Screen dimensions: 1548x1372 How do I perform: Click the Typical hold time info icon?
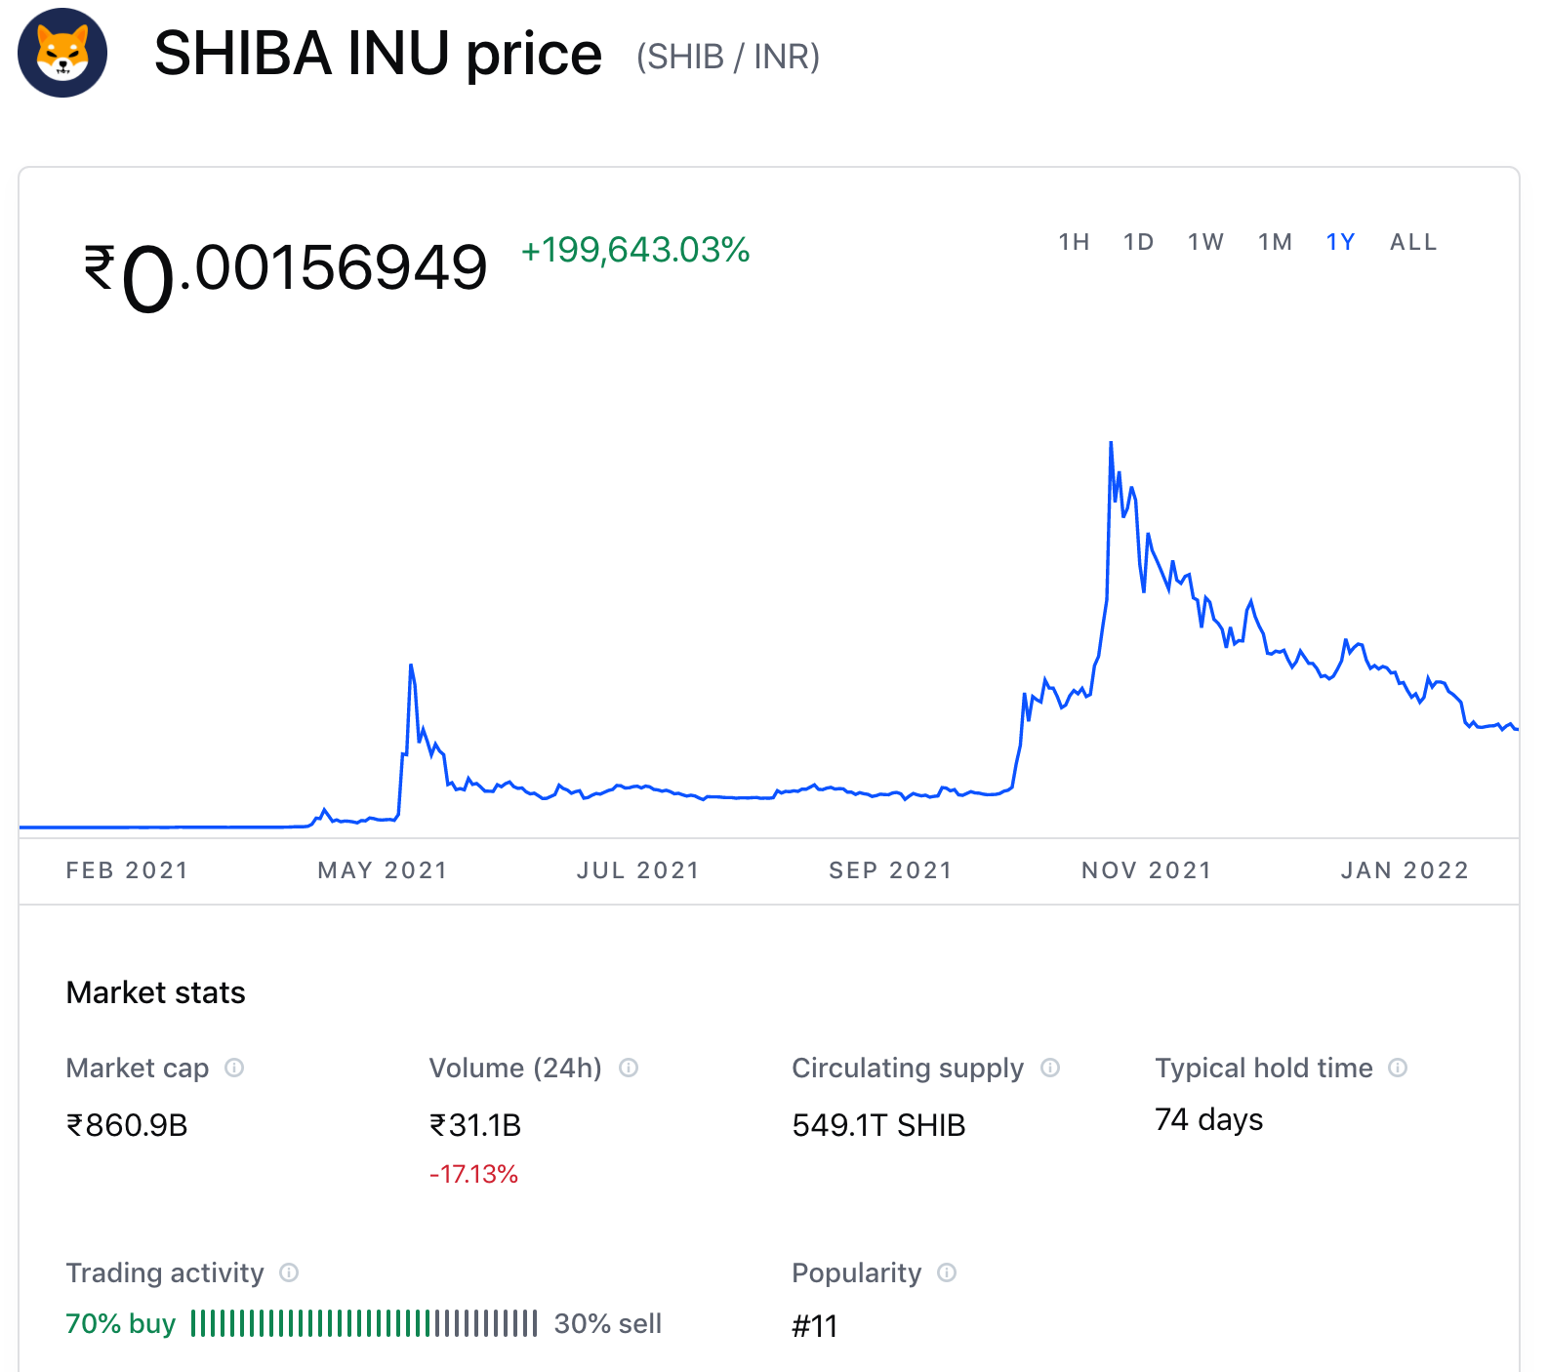(x=1398, y=1068)
